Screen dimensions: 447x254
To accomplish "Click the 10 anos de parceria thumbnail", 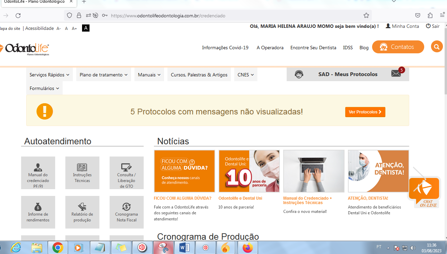I will coord(249,171).
